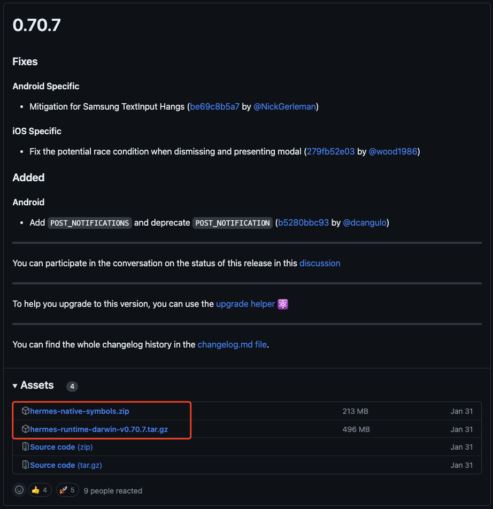Image resolution: width=493 pixels, height=509 pixels.
Task: Open commit 279fb52e03
Action: [x=330, y=151]
